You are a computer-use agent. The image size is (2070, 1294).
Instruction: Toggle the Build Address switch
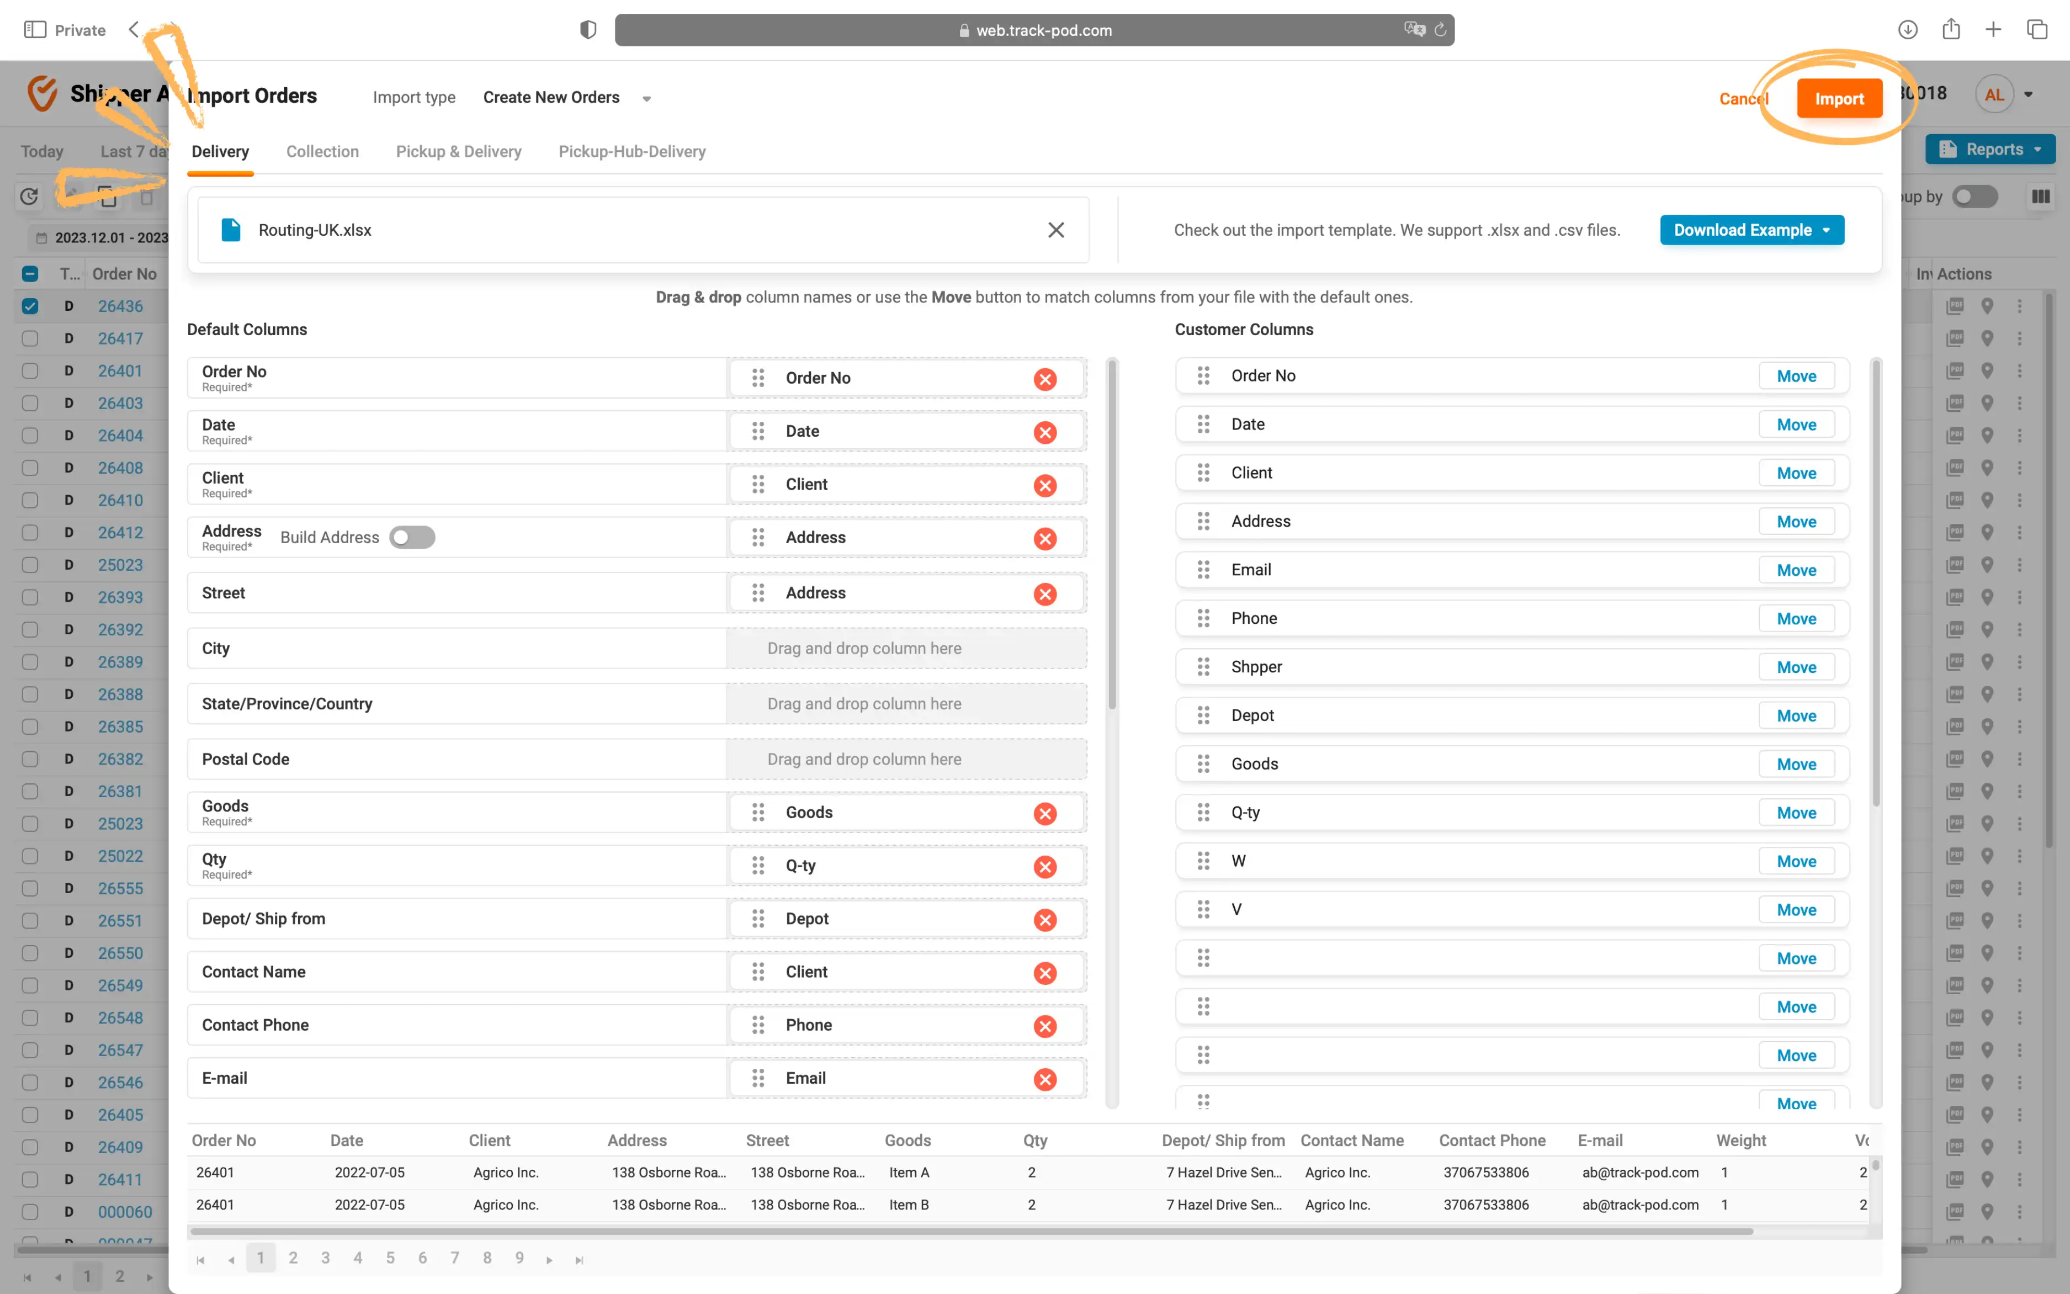(412, 538)
